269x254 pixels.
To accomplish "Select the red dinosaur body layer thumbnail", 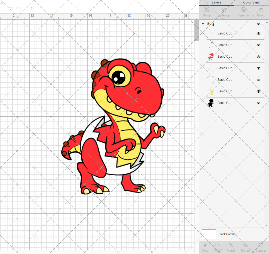I will [x=211, y=57].
